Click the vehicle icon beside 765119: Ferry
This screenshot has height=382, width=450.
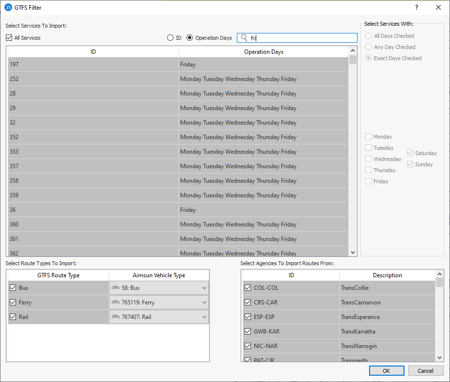(x=115, y=302)
